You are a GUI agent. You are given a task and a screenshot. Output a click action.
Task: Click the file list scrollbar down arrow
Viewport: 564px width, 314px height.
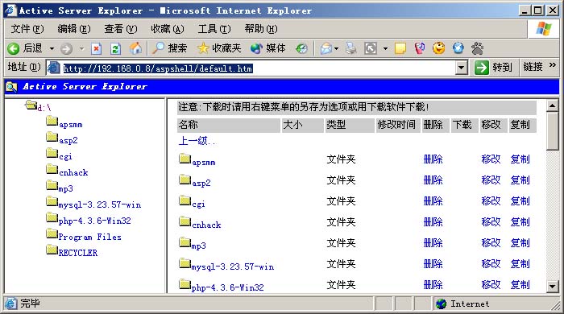pyautogui.click(x=552, y=287)
